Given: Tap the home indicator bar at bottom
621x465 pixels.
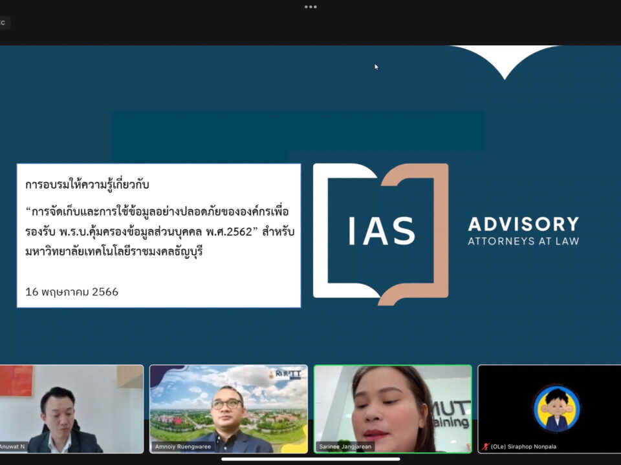Looking at the screenshot, I should tap(310, 459).
